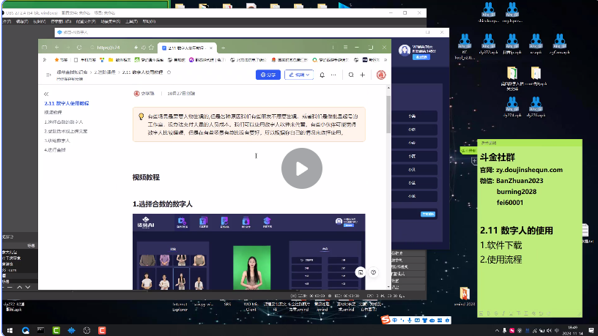This screenshot has height=336, width=598.
Task: Open the green C app on taskbar
Action: coord(56,330)
